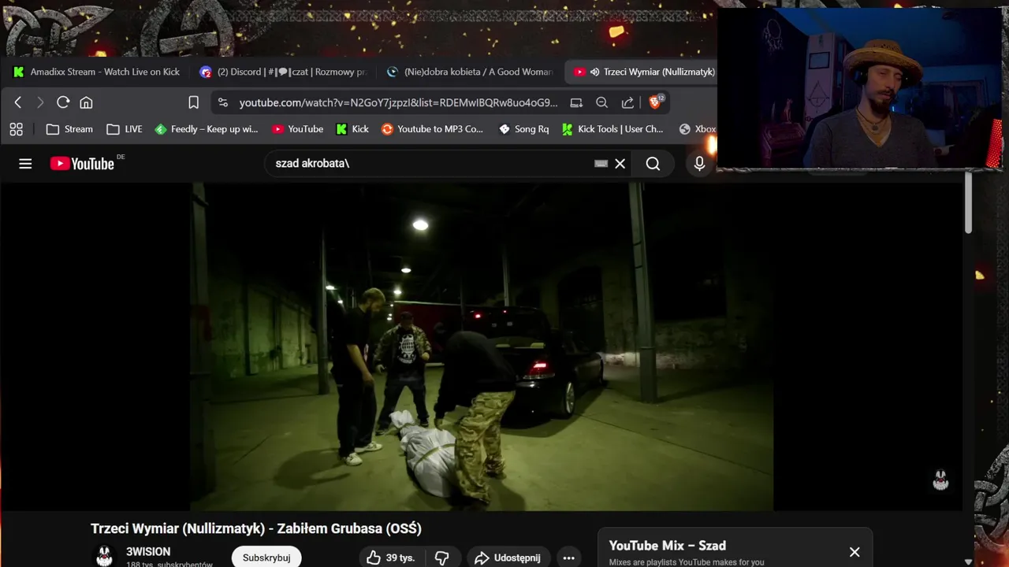
Task: Switch to Amadixx Stream Kick tab
Action: (97, 72)
